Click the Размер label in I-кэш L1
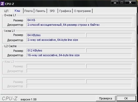 pyautogui.click(x=18, y=35)
